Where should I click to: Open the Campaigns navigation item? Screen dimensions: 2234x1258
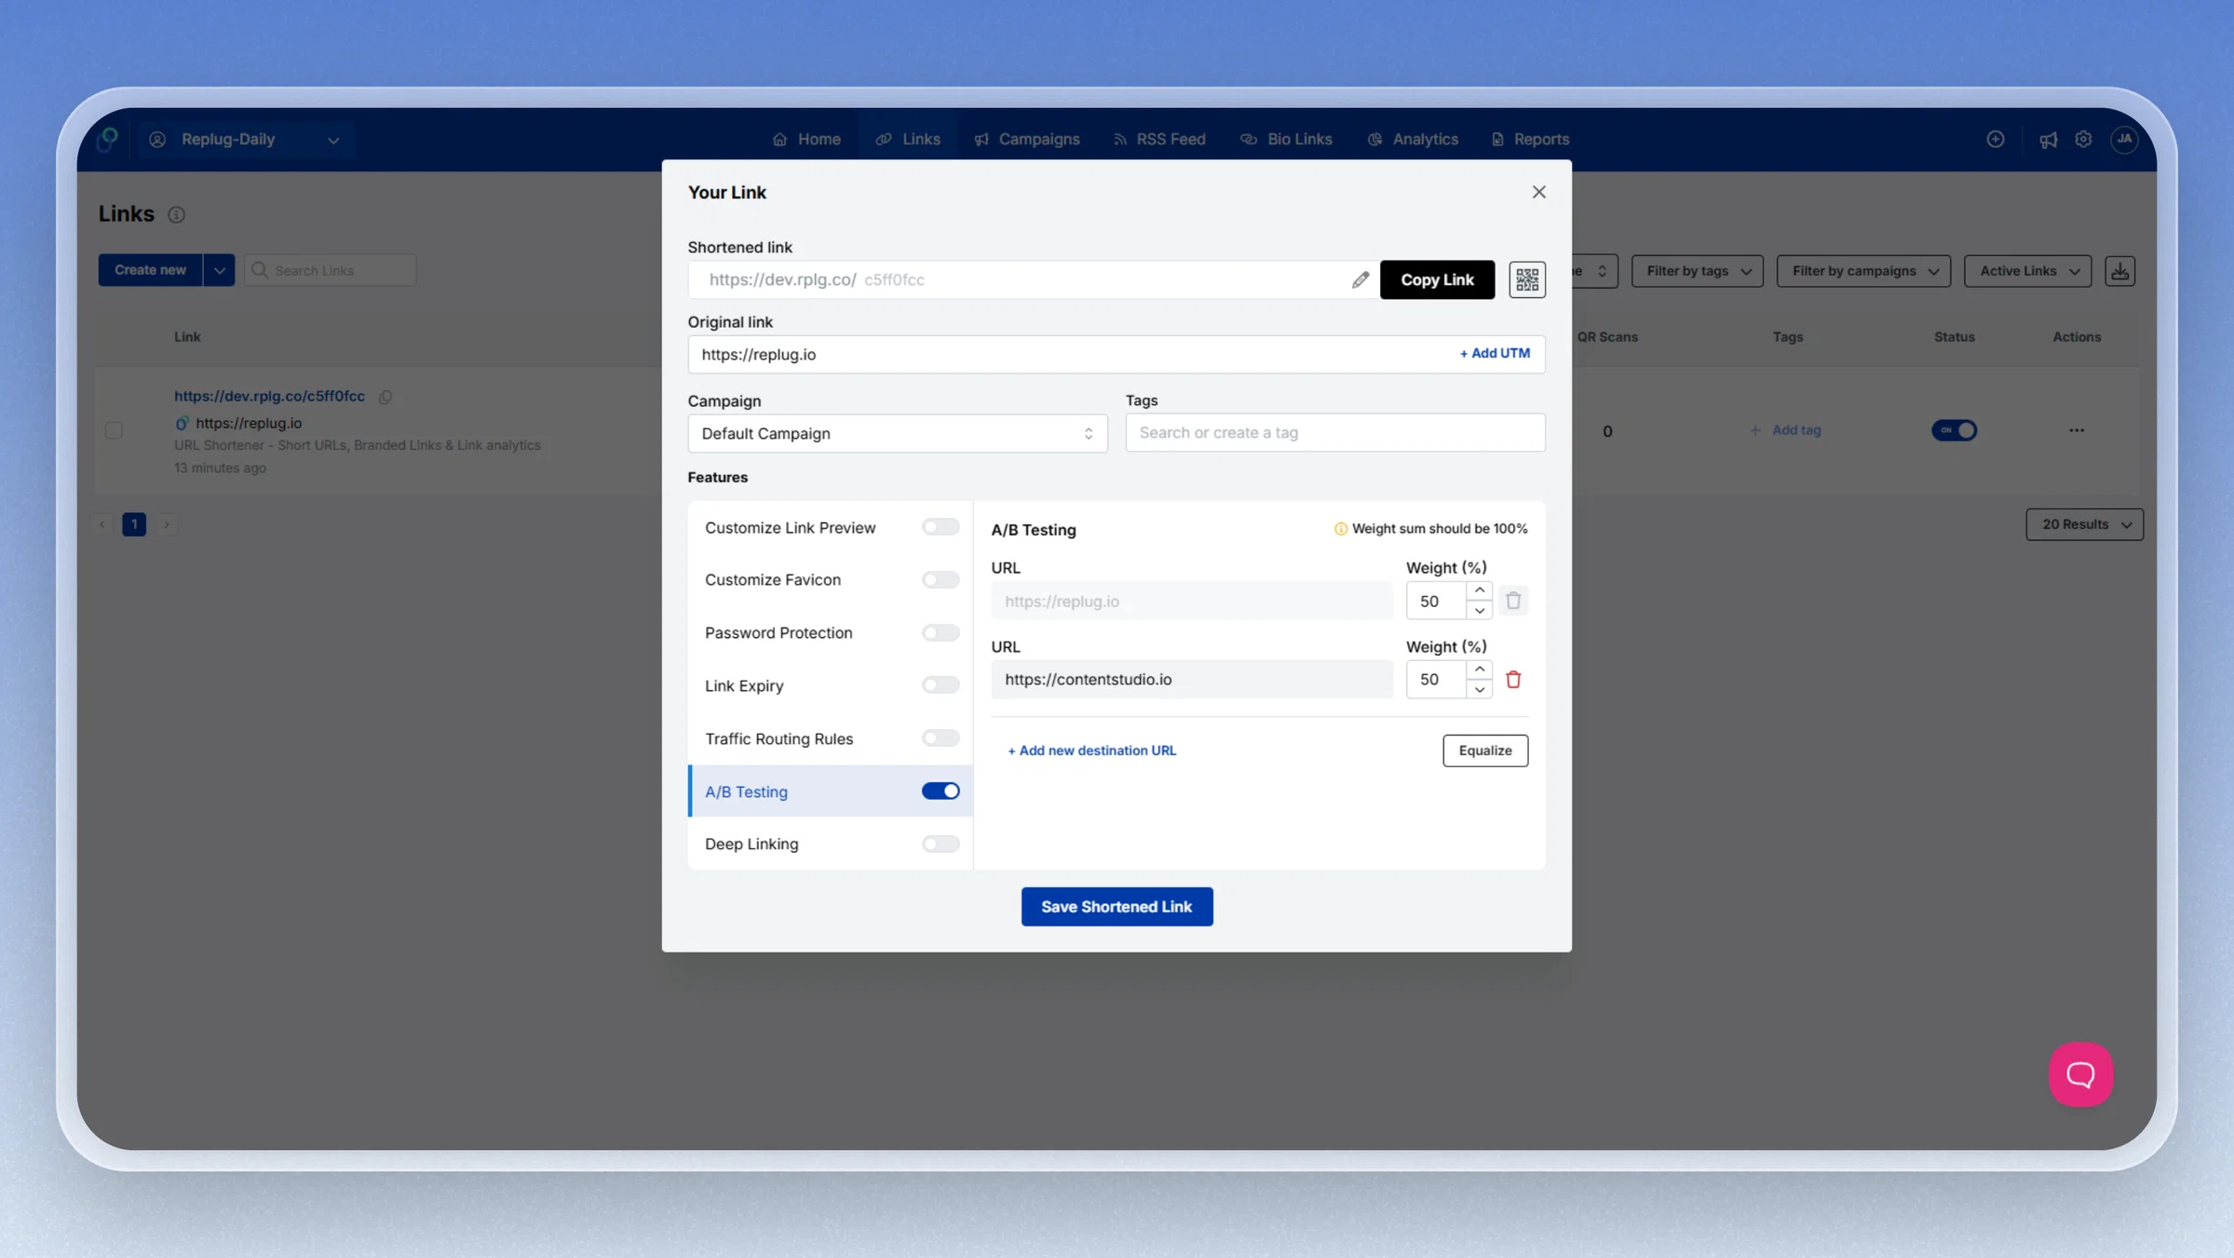click(x=1026, y=139)
